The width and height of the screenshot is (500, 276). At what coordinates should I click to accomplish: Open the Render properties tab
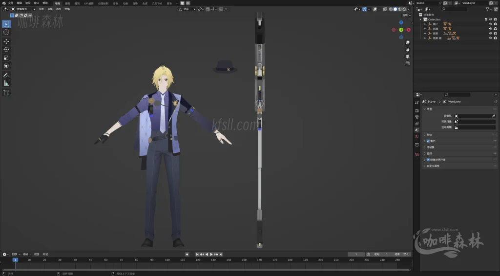click(x=417, y=110)
